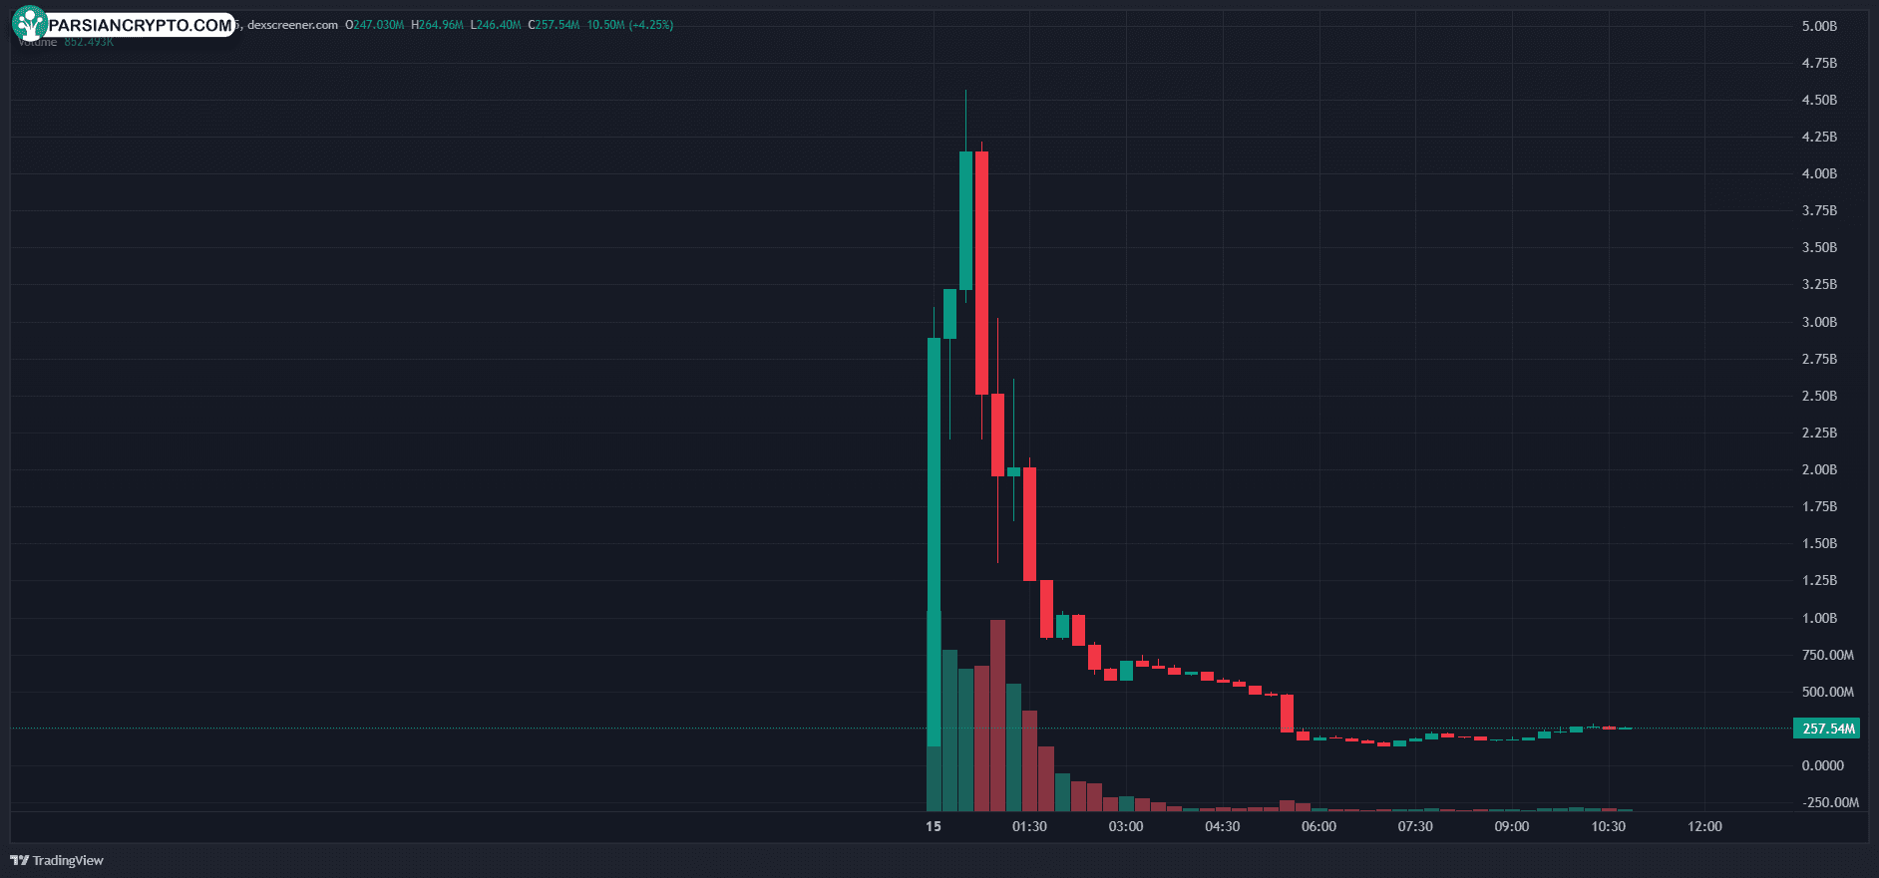1879x878 pixels.
Task: Click the -250.00M price axis label
Action: pos(1830,802)
